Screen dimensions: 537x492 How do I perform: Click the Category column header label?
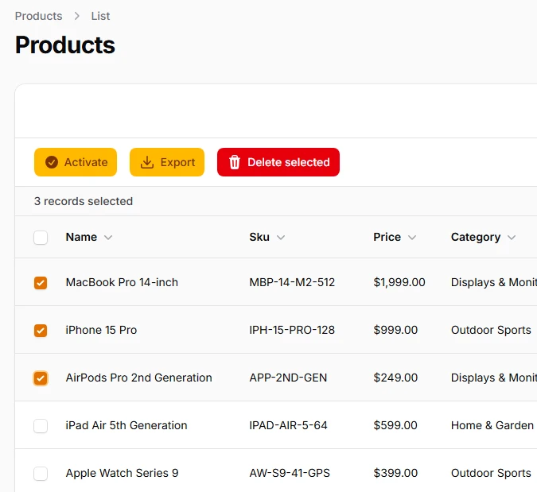click(476, 237)
